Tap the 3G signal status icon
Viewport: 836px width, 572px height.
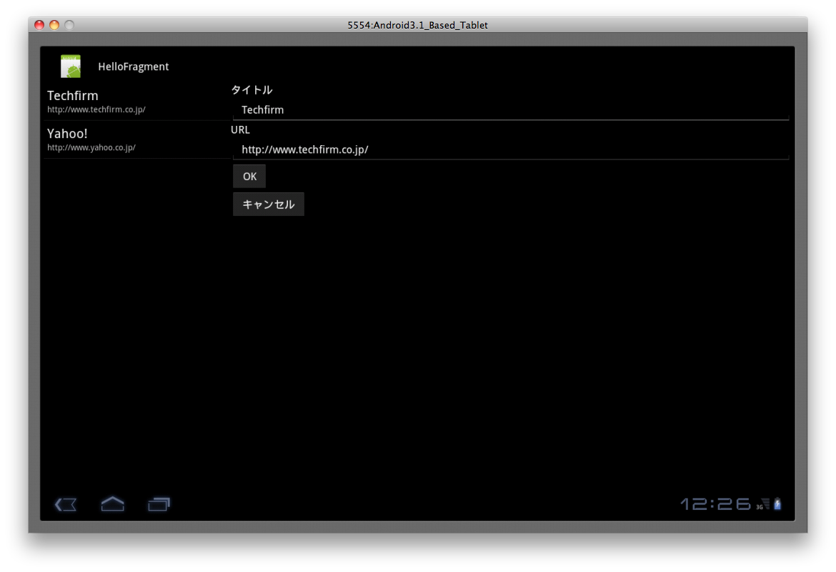point(763,504)
